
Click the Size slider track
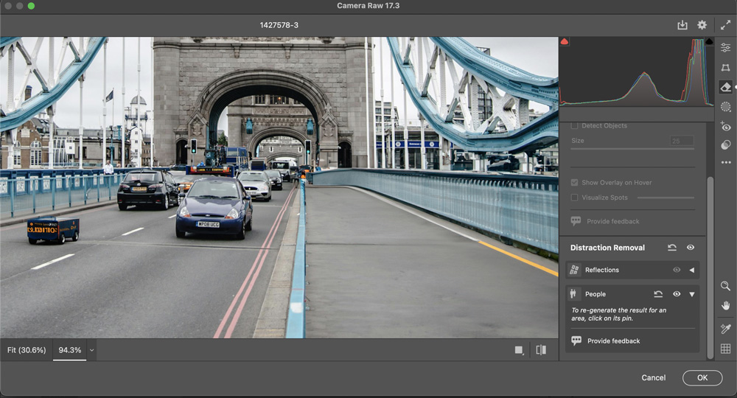coord(632,149)
